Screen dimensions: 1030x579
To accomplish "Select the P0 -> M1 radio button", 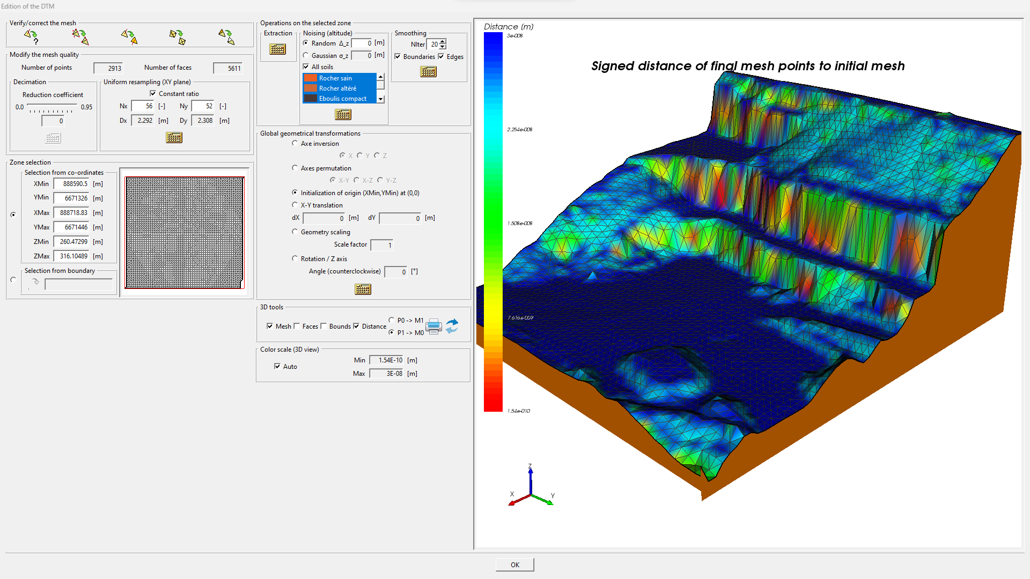I will point(392,320).
